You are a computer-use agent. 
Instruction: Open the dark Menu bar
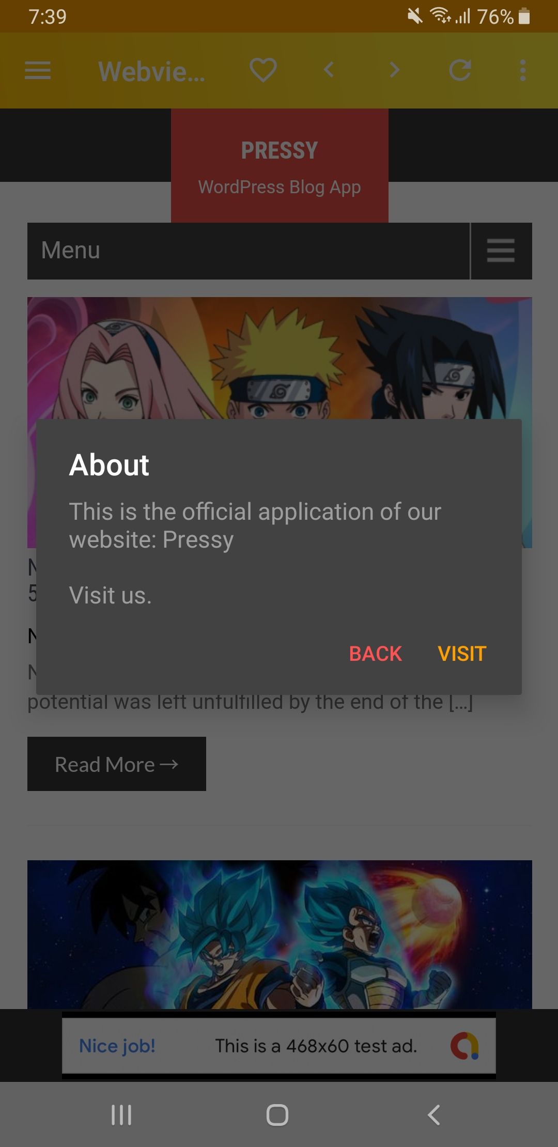[x=249, y=251]
